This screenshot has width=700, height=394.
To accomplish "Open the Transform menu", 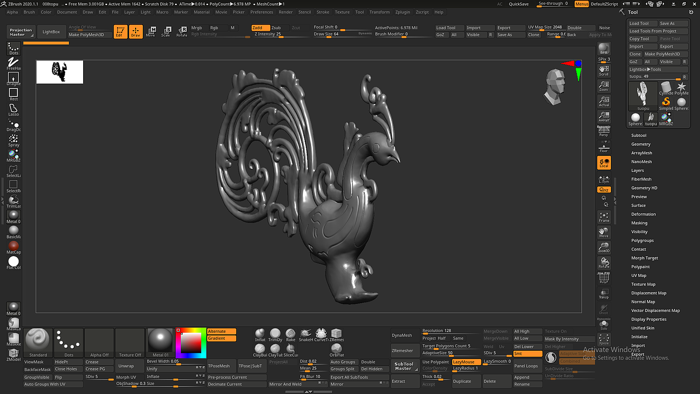I will pos(380,12).
